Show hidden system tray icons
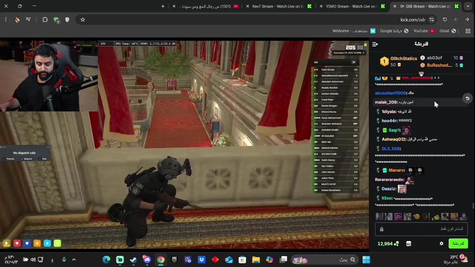The height and width of the screenshot is (267, 475). click(x=73, y=260)
